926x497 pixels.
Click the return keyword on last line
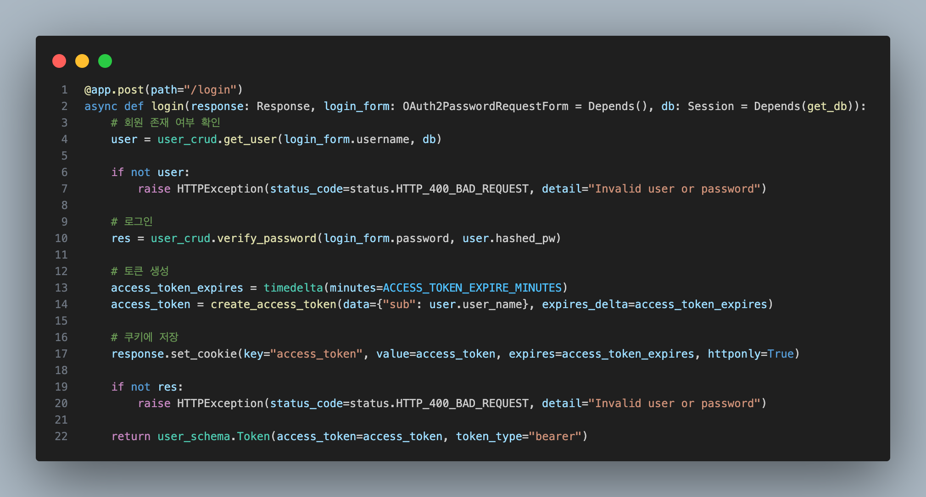[131, 436]
